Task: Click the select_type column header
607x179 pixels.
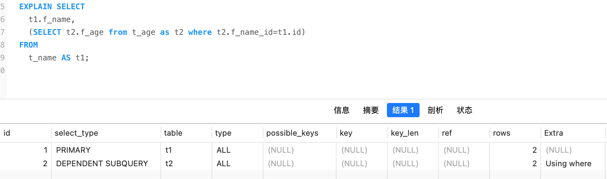Action: click(x=76, y=133)
